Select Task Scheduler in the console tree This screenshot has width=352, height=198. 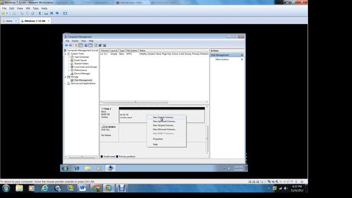click(81, 57)
